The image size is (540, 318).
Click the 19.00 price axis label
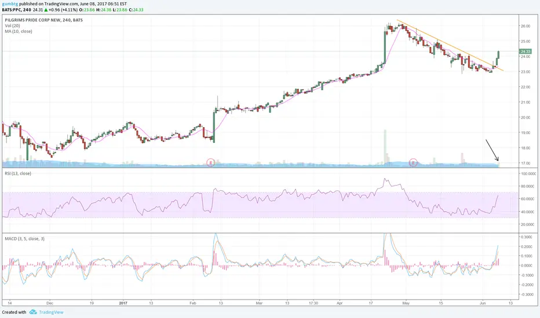pyautogui.click(x=526, y=133)
